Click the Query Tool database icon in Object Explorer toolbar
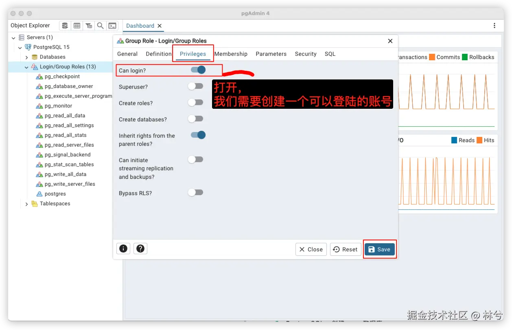 65,26
